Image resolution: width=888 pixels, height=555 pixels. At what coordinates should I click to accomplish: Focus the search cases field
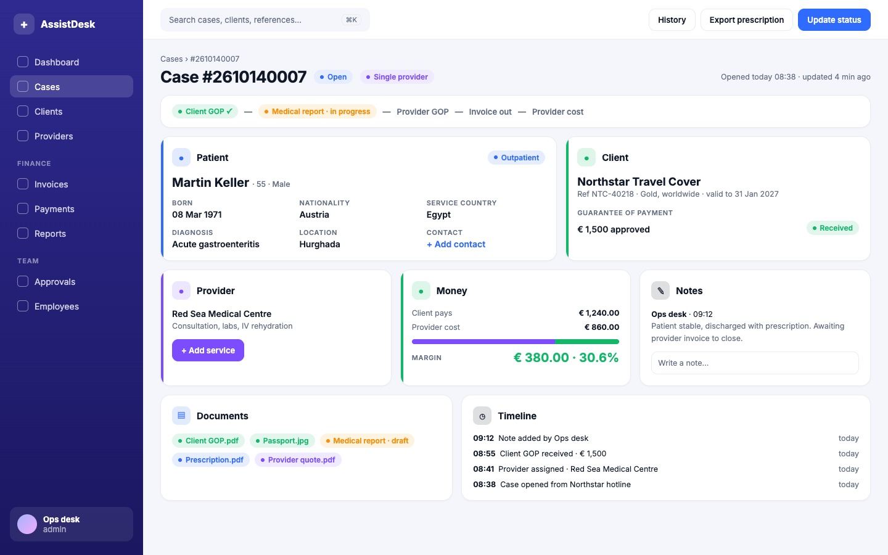coord(265,20)
